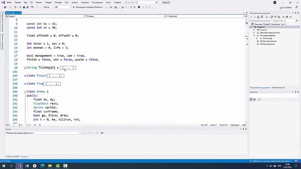This screenshot has height=169, width=301.
Task: Click the Solution Explorer show all files icon
Action: tap(279, 17)
